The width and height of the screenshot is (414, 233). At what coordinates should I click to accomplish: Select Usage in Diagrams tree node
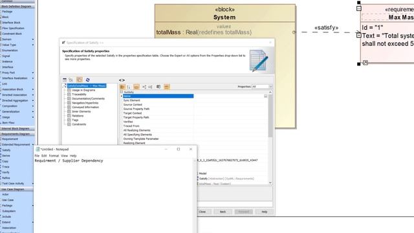tap(83, 90)
